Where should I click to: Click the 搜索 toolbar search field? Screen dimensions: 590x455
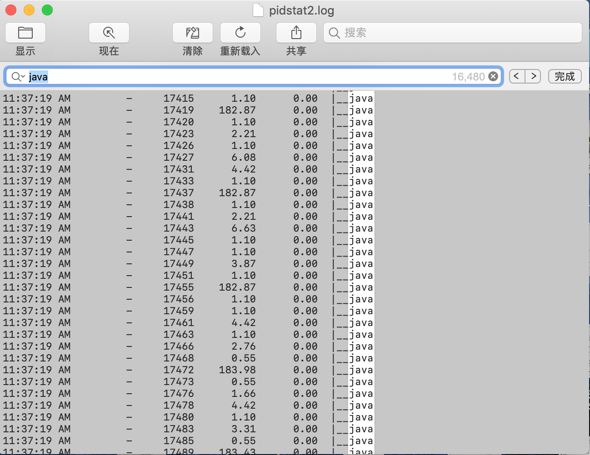pyautogui.click(x=453, y=33)
